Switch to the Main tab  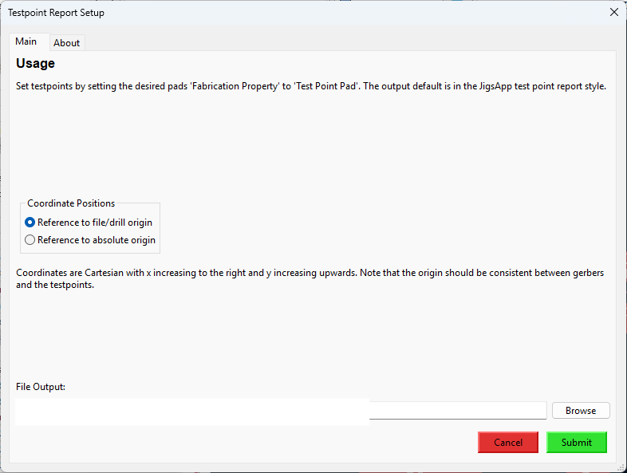coord(26,41)
